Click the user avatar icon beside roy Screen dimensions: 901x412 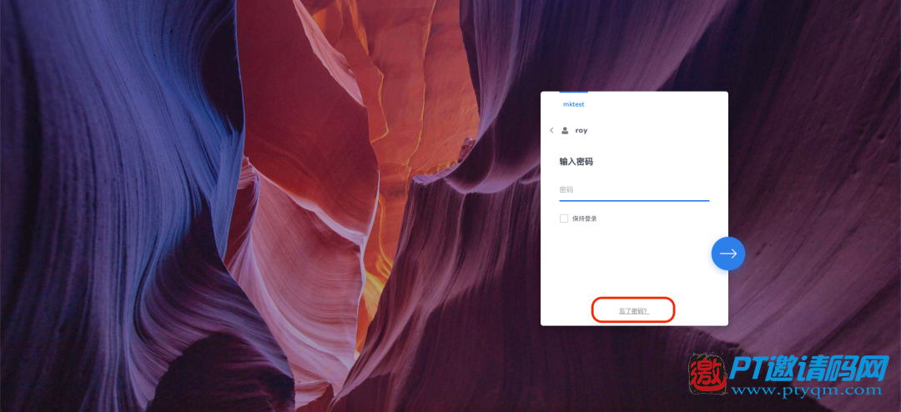click(x=565, y=130)
